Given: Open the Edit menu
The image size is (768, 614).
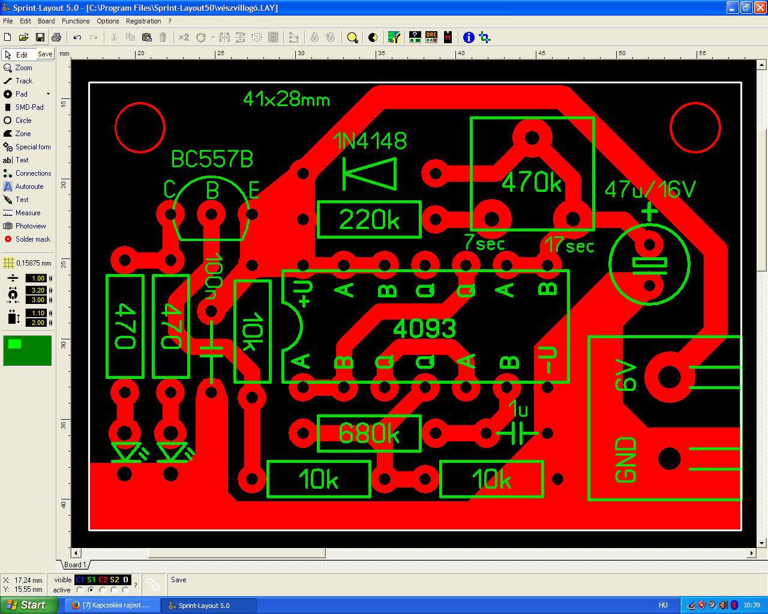Looking at the screenshot, I should [x=25, y=21].
